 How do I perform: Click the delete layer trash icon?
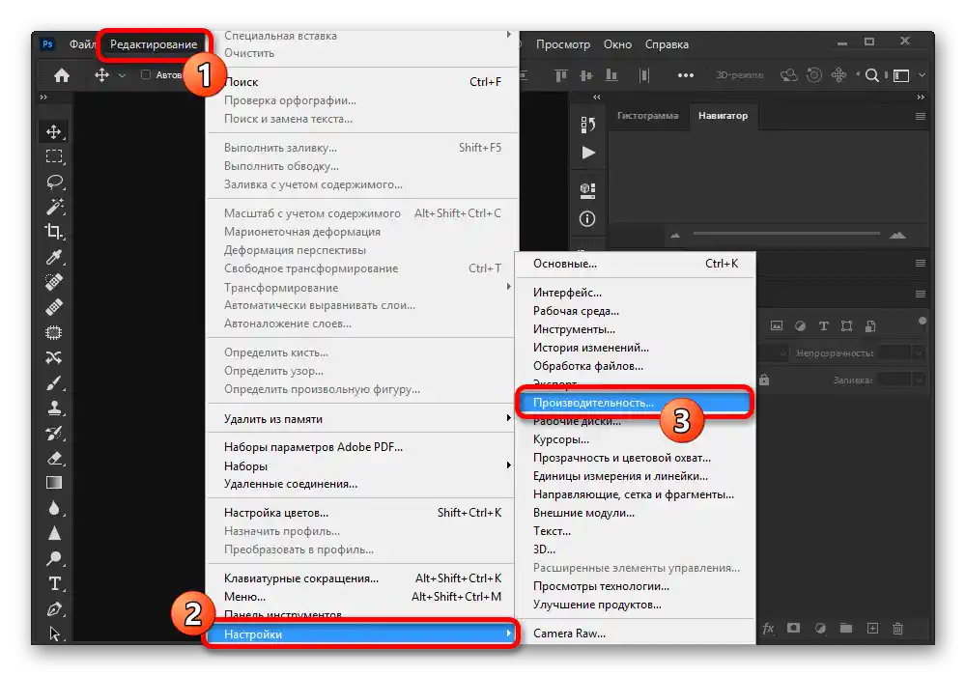(x=897, y=628)
